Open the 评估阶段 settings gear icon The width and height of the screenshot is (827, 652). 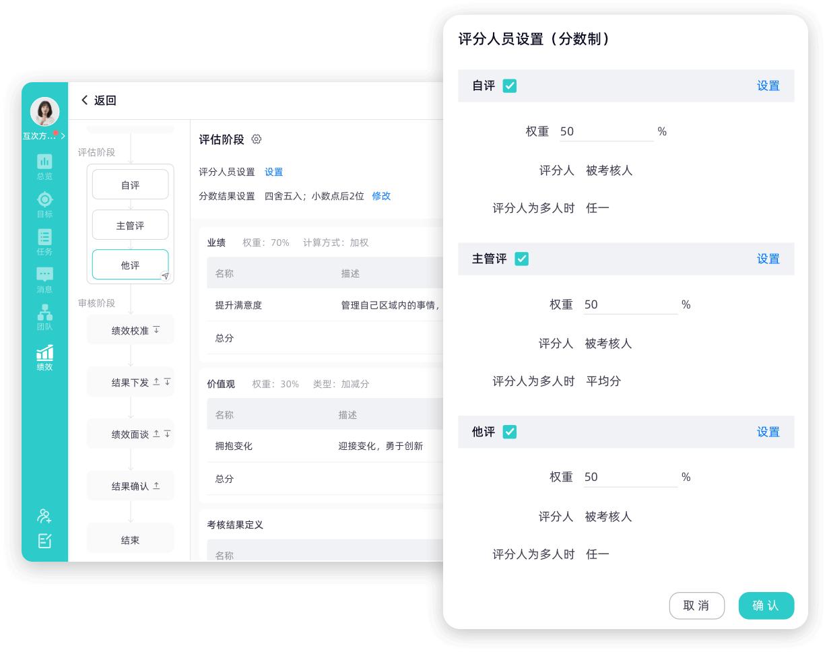point(256,139)
